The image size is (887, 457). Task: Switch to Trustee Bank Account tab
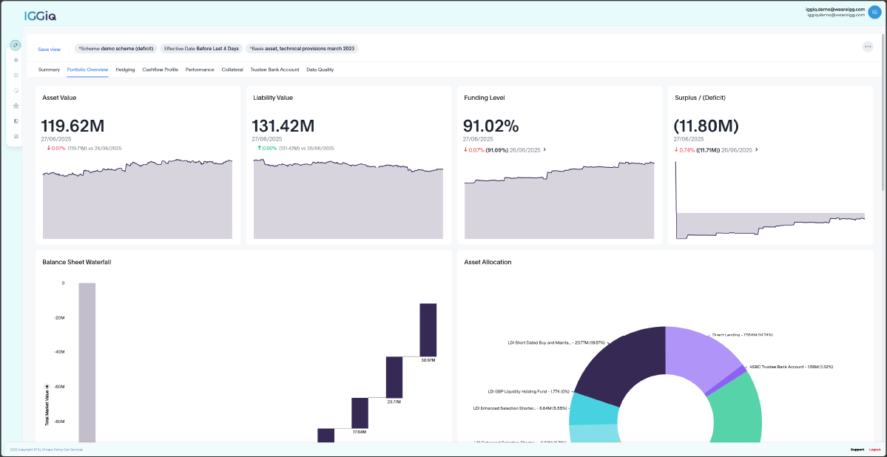click(x=275, y=70)
